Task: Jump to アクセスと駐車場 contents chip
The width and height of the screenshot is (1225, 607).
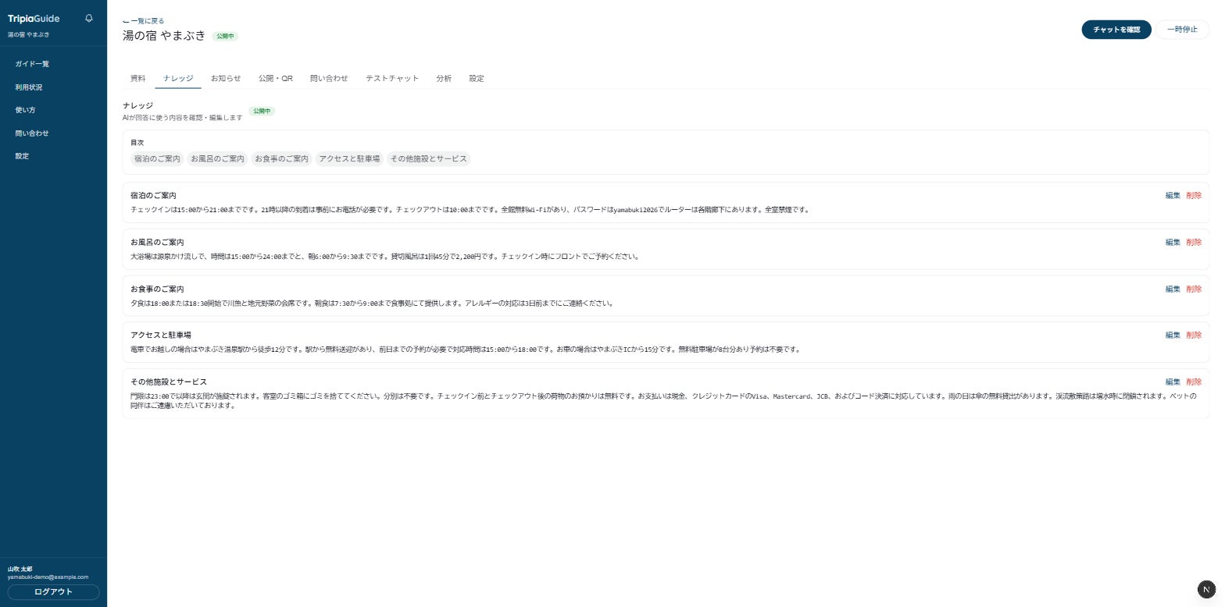Action: (x=350, y=159)
